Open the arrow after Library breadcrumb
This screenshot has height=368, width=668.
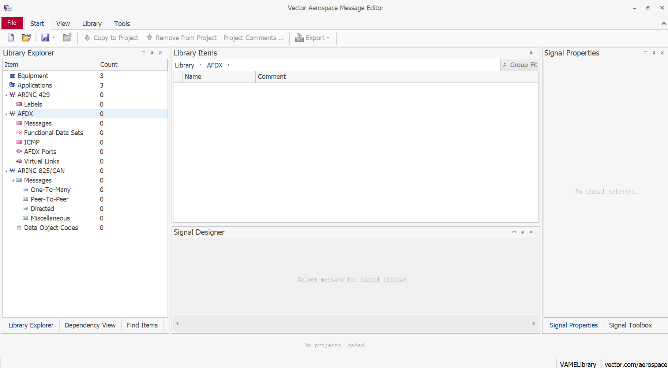click(x=200, y=65)
